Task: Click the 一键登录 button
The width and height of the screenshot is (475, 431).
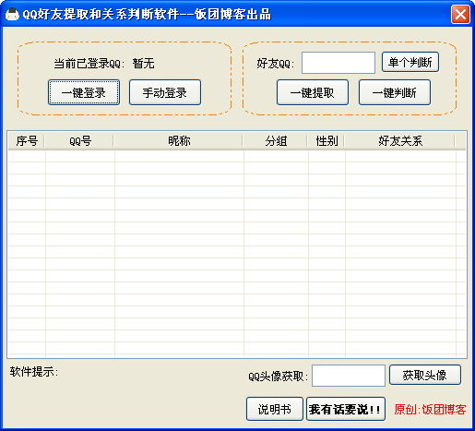Action: [x=84, y=92]
